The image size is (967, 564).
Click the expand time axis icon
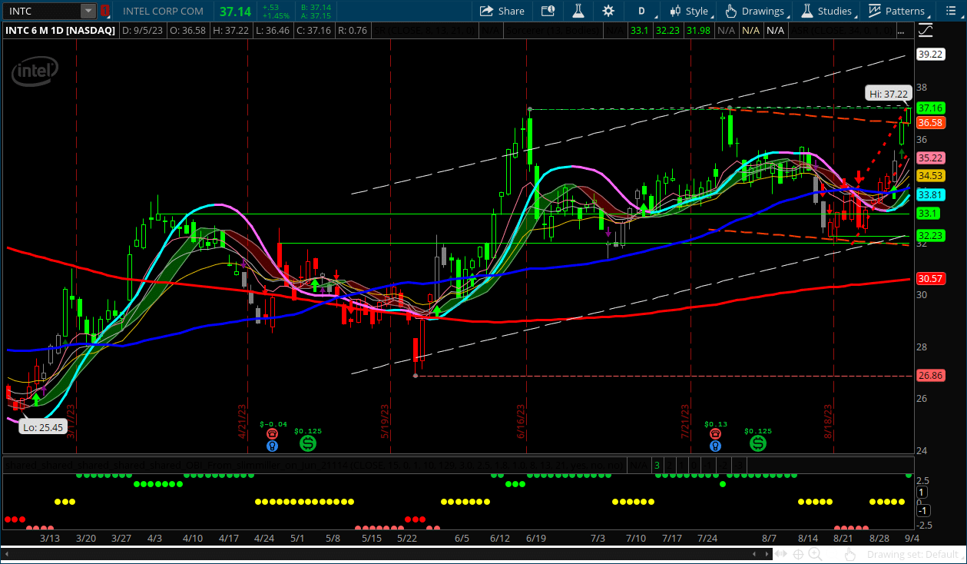pos(783,554)
